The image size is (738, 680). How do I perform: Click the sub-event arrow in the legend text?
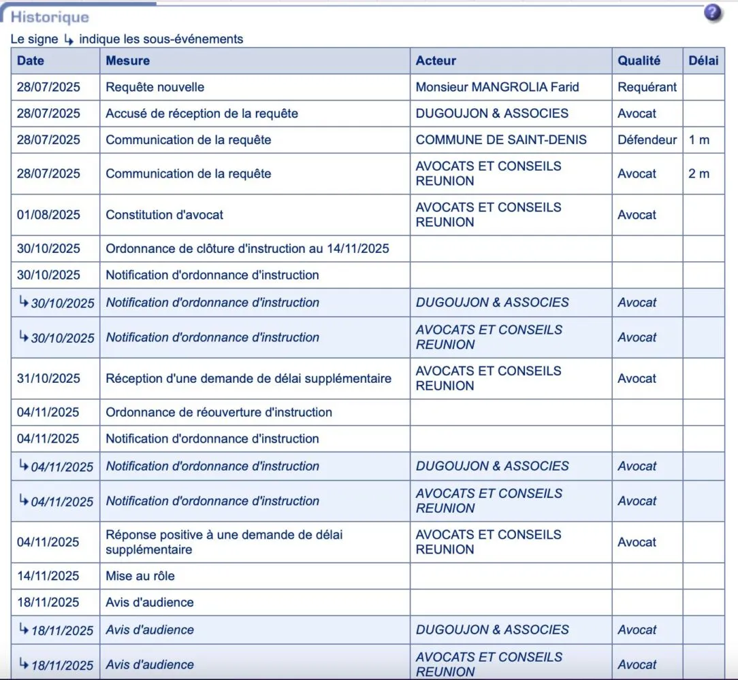pos(68,39)
